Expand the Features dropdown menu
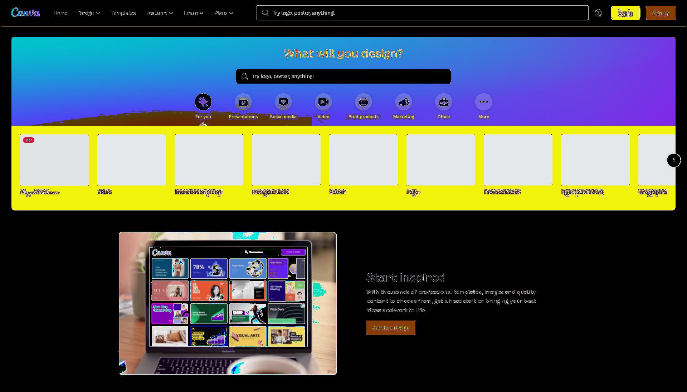Image resolution: width=687 pixels, height=392 pixels. [160, 13]
